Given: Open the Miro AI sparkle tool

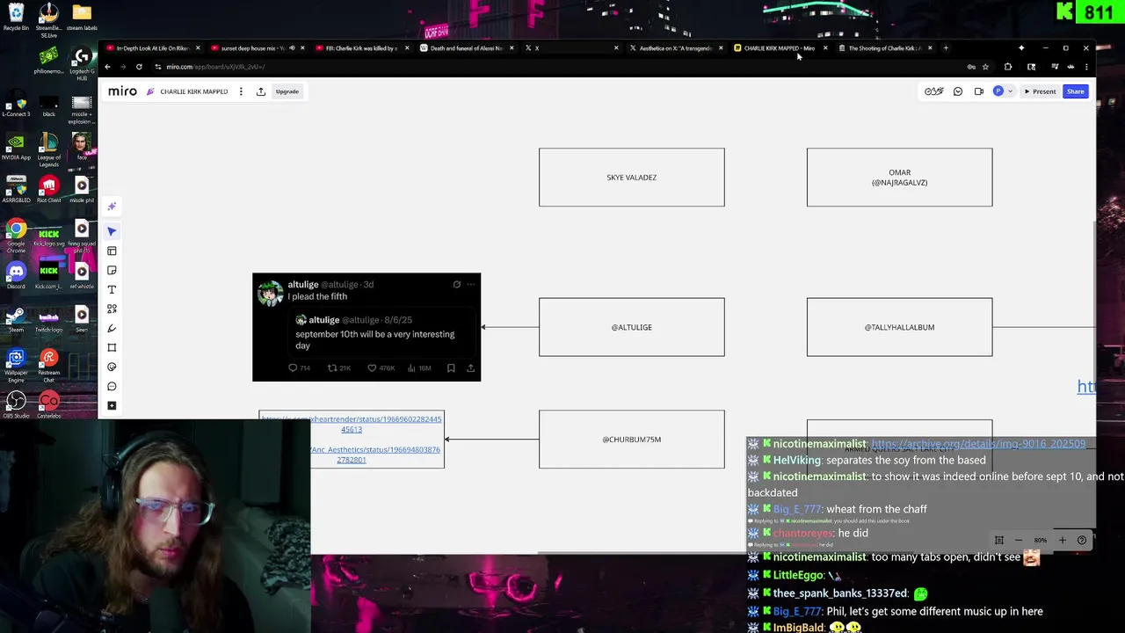Looking at the screenshot, I should 112,207.
